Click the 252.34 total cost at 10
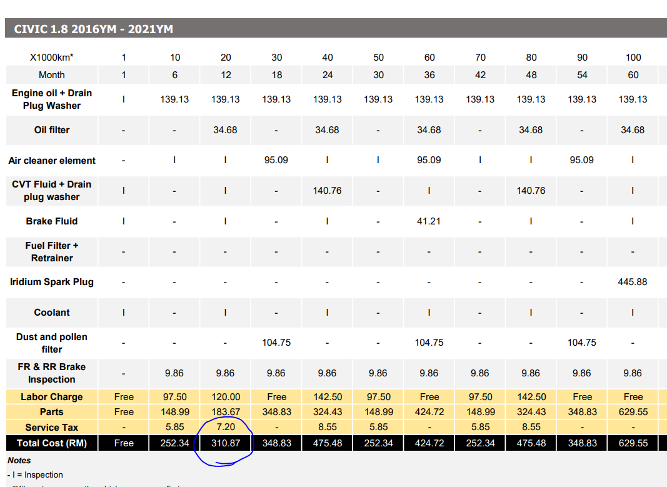The image size is (667, 487). (x=174, y=443)
